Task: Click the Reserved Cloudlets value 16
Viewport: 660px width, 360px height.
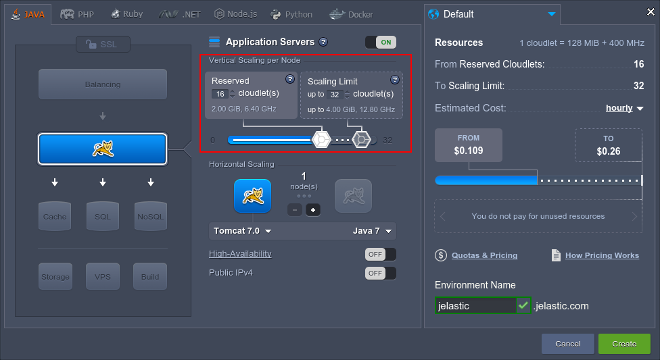Action: pos(638,64)
